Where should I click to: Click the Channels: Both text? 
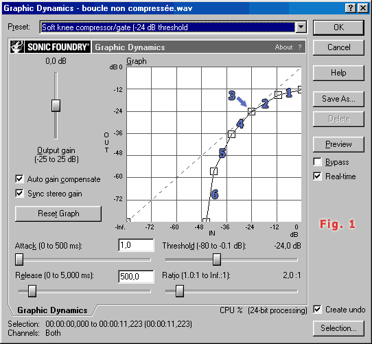pos(34,333)
